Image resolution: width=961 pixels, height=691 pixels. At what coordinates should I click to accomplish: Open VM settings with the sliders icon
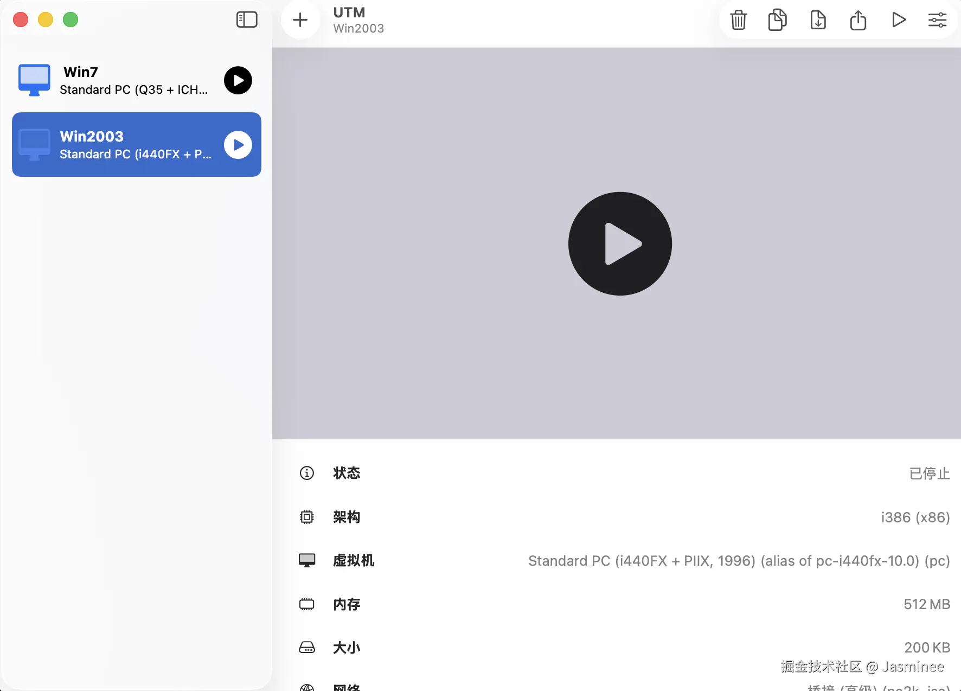(x=937, y=20)
